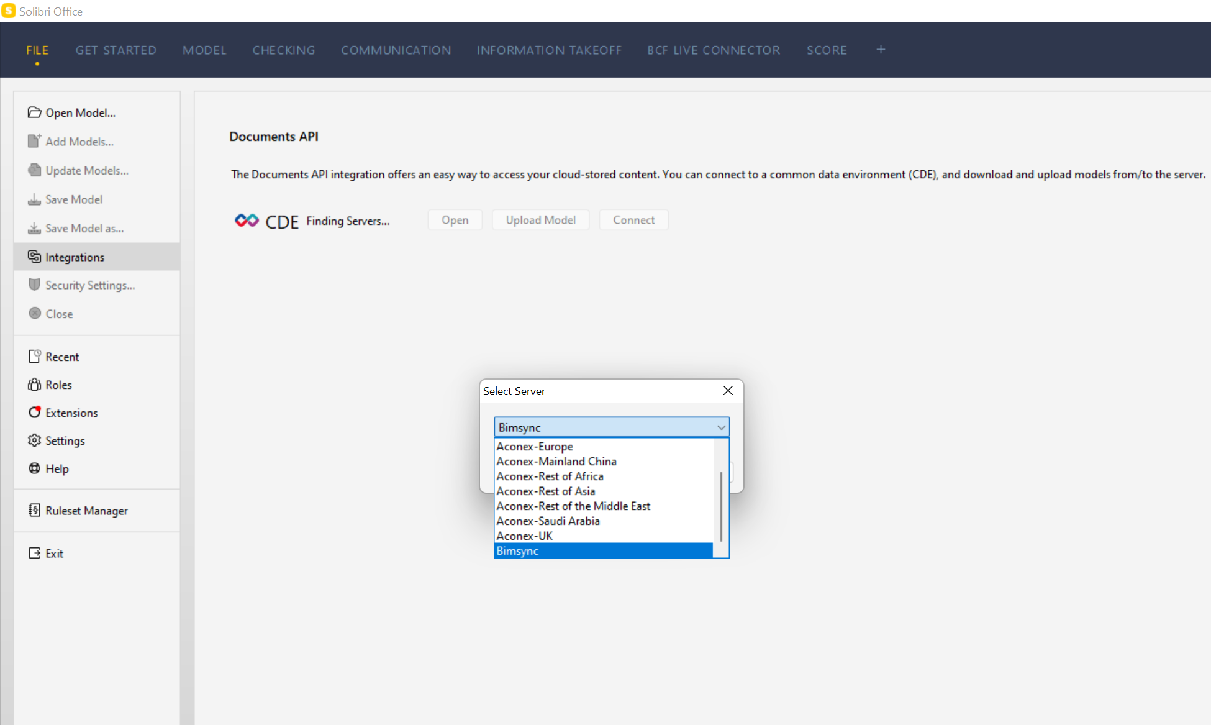Click the Exit icon in sidebar
Image resolution: width=1211 pixels, height=725 pixels.
tap(34, 553)
